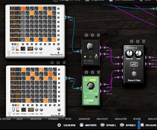The width and height of the screenshot is (157, 130).
Task: Open MIDI CHAN selector on sequencer with D 82 row
Action: (x=24, y=110)
